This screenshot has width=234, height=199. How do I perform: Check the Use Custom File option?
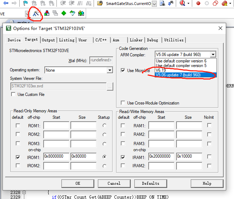coord(13,95)
